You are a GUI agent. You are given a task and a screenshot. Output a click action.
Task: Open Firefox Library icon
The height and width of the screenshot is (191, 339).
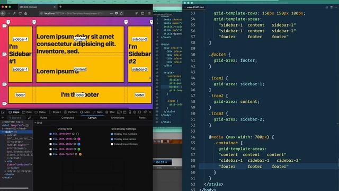[x=137, y=13]
